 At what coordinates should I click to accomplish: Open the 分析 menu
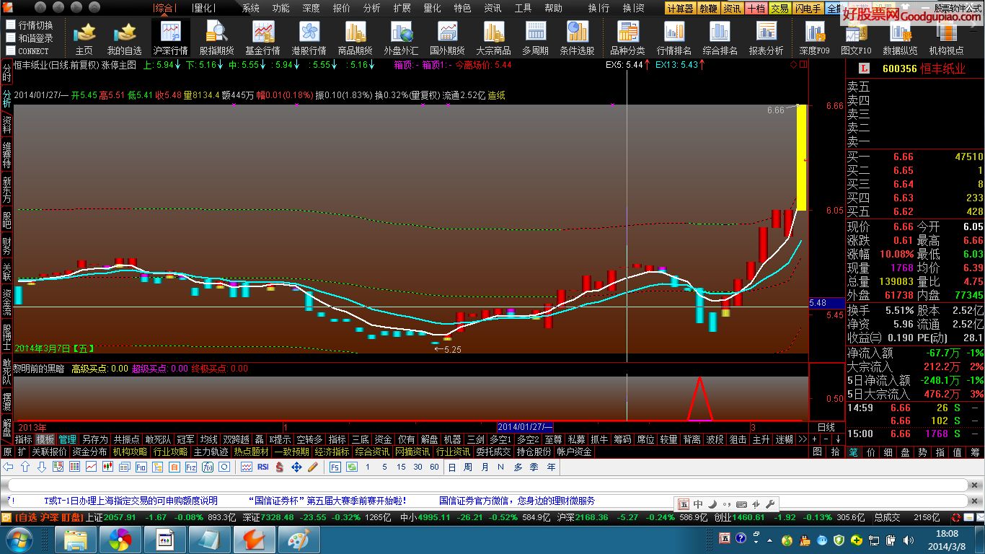371,8
